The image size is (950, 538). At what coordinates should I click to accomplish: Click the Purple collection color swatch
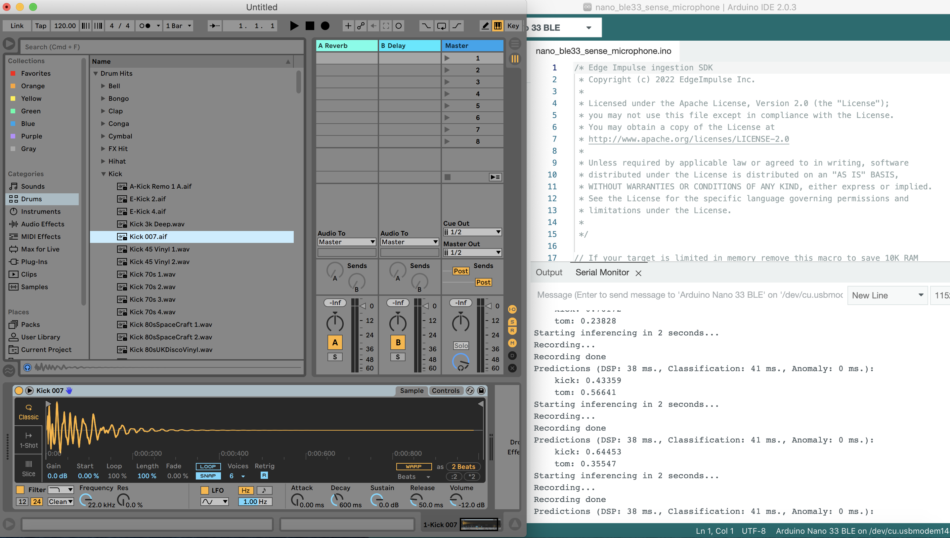tap(13, 136)
